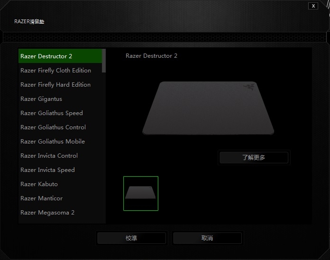
Task: Pick Razer Goliathus Control
Action: click(x=60, y=127)
